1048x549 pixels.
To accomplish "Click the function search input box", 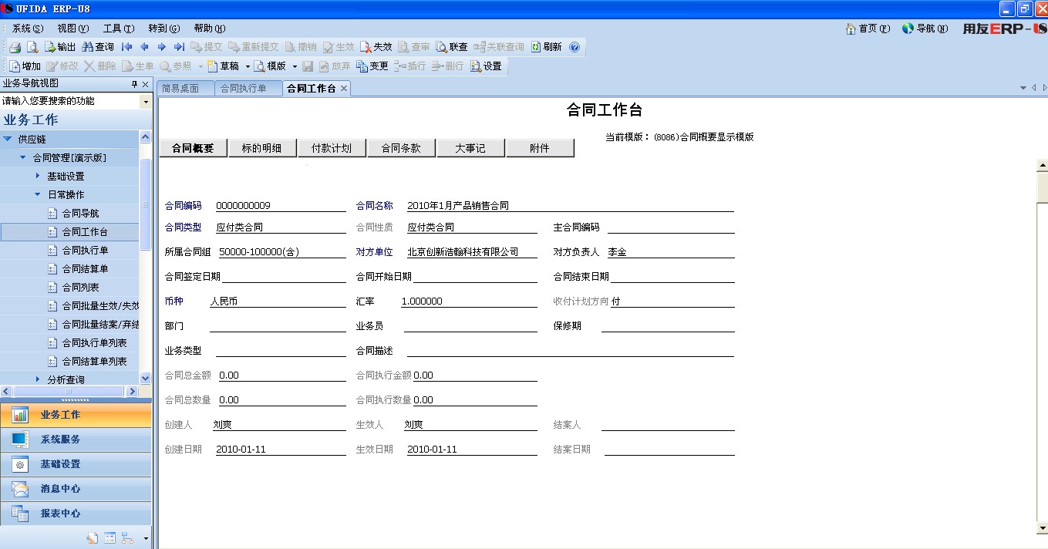I will point(70,101).
